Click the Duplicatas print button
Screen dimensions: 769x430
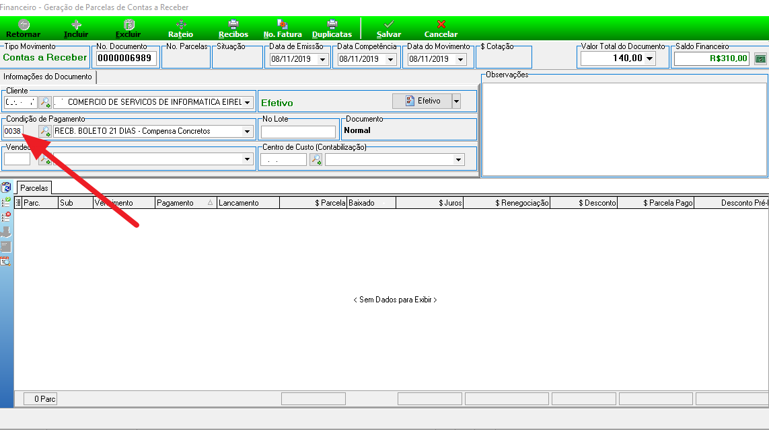[x=332, y=28]
